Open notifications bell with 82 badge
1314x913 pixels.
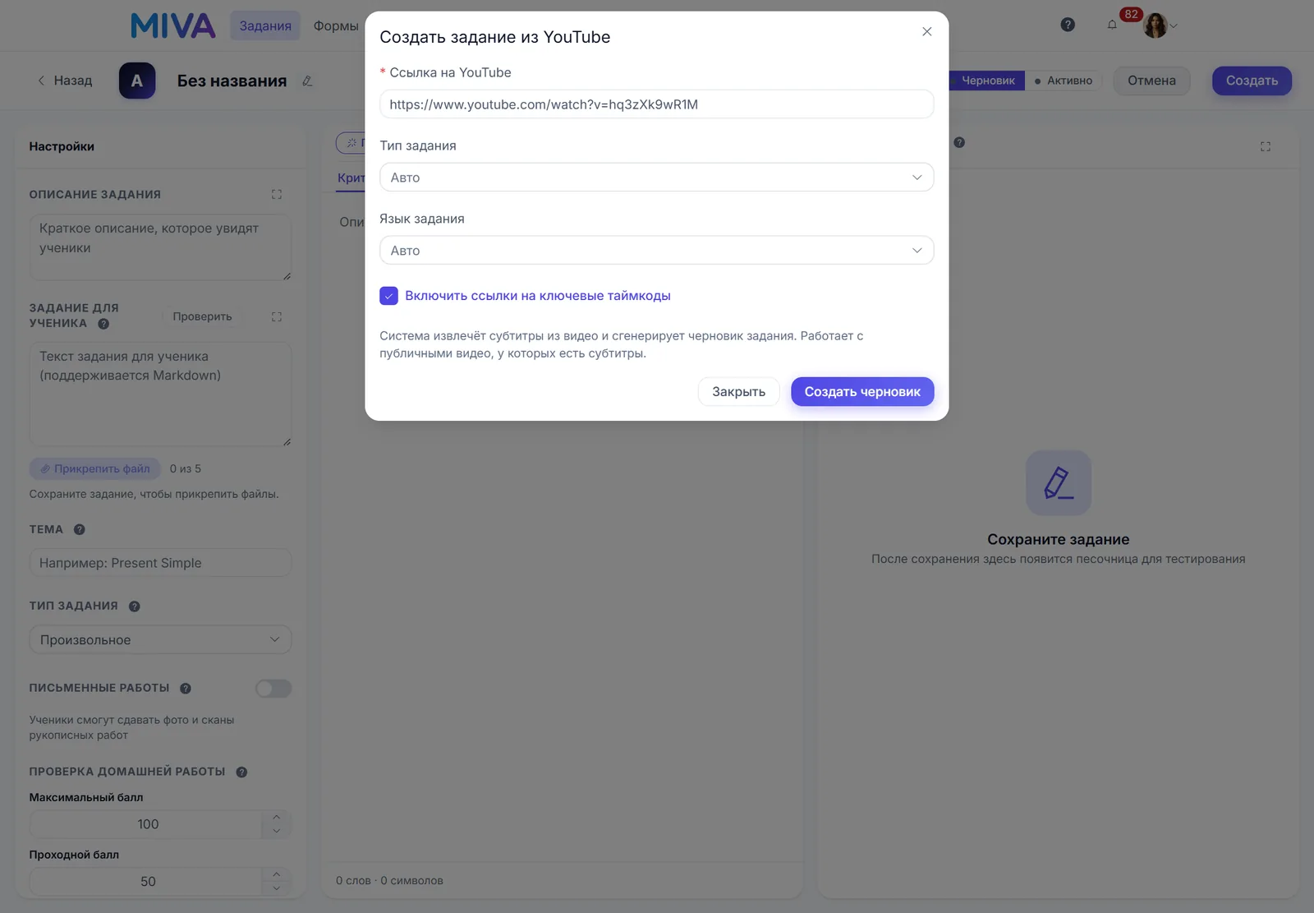pyautogui.click(x=1112, y=25)
